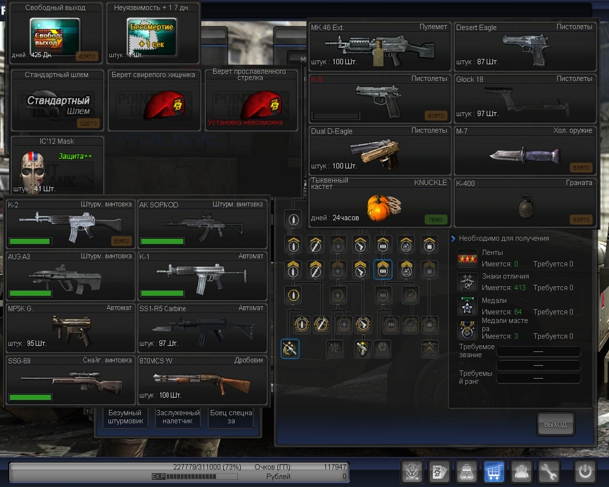This screenshot has height=487, width=609.
Task: Click the Медали medal icon
Action: tap(467, 306)
